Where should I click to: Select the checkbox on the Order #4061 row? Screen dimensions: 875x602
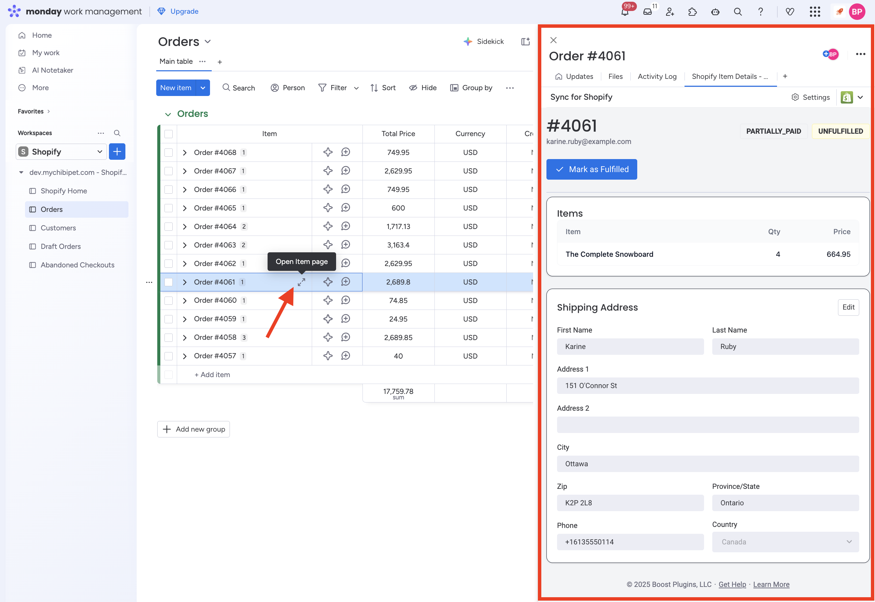[169, 282]
